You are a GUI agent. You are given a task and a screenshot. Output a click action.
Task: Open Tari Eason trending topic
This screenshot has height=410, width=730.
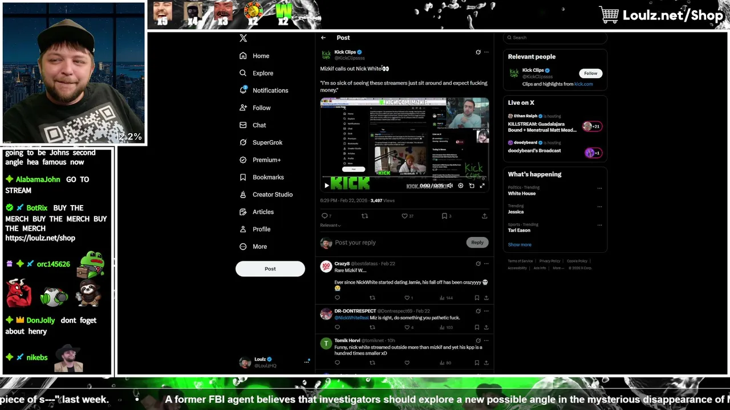(x=519, y=230)
